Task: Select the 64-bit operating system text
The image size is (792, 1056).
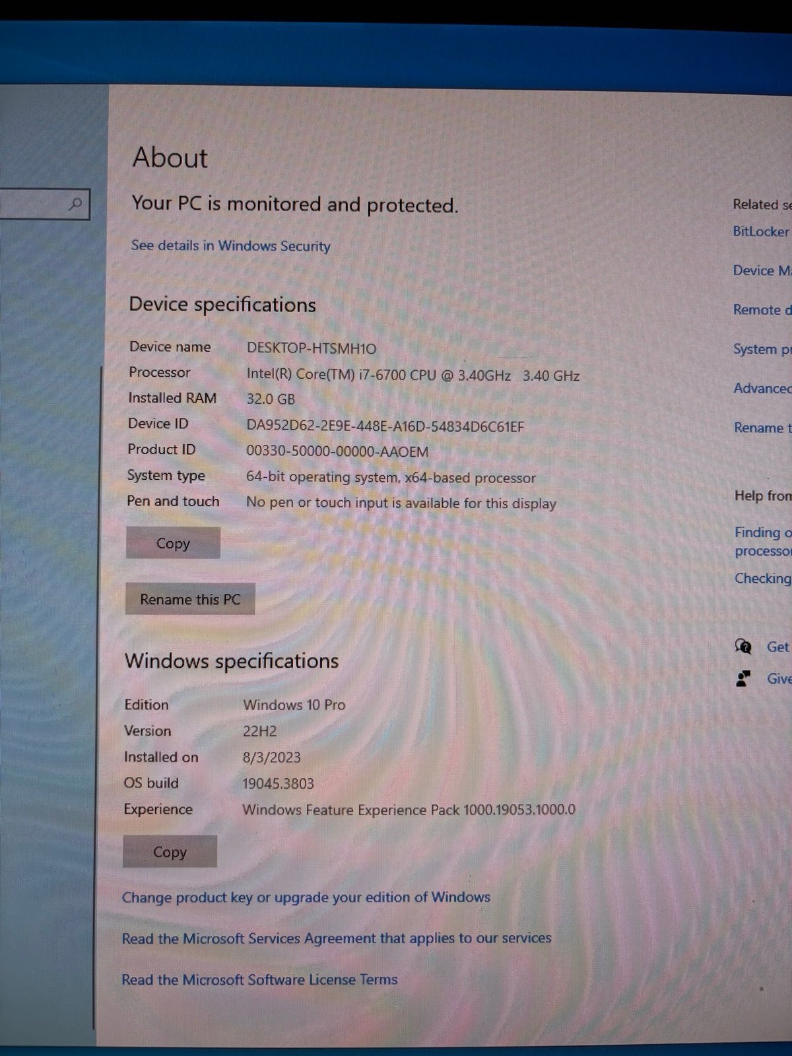Action: tap(391, 477)
